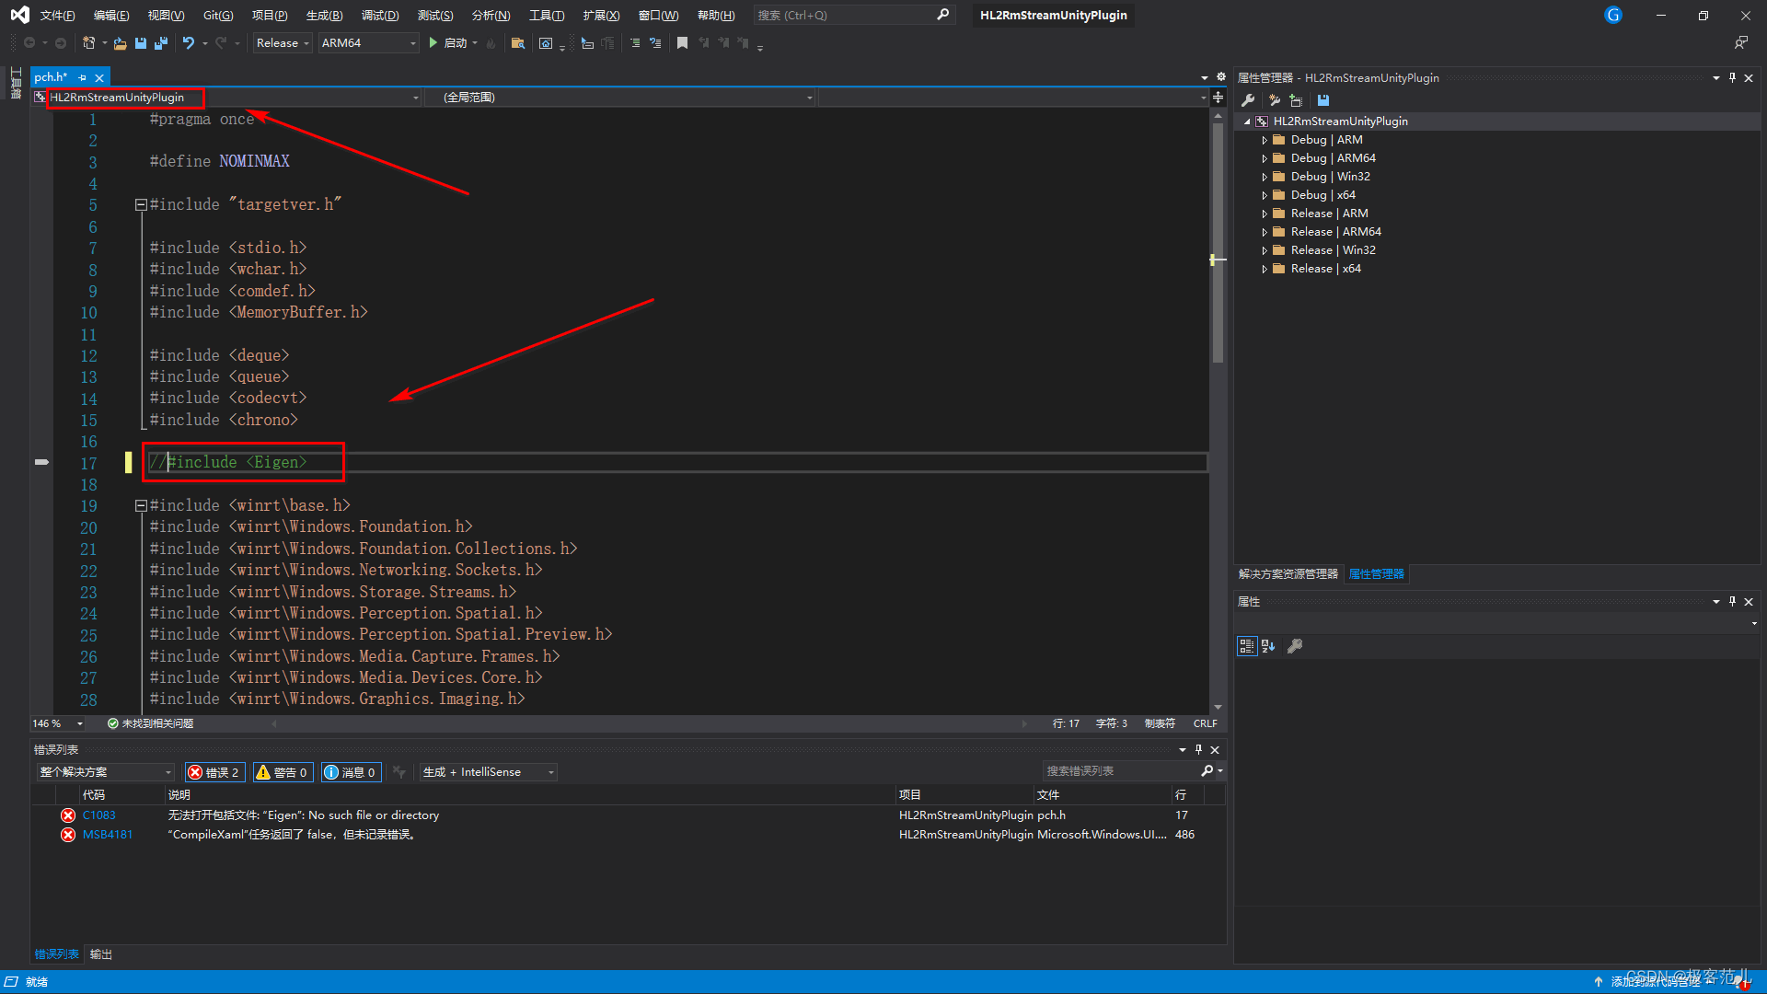This screenshot has height=994, width=1767.
Task: Switch to the Solution Explorer tab
Action: tap(1288, 574)
